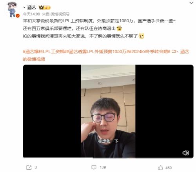Play the embedded video of the man
This screenshot has width=196, height=172.
(108, 111)
